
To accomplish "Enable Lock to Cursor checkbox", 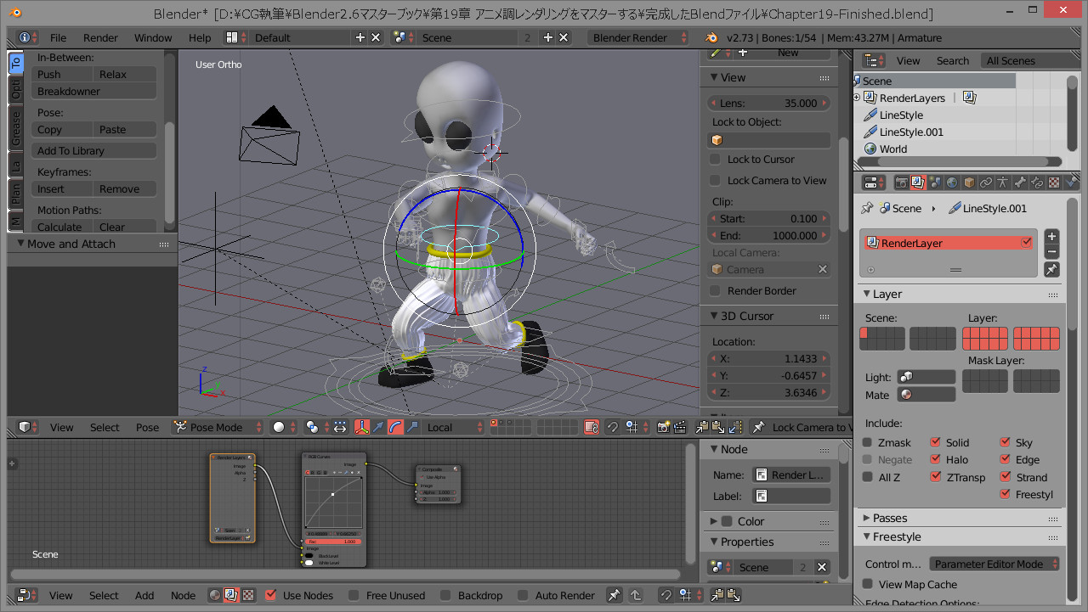I will pos(715,159).
